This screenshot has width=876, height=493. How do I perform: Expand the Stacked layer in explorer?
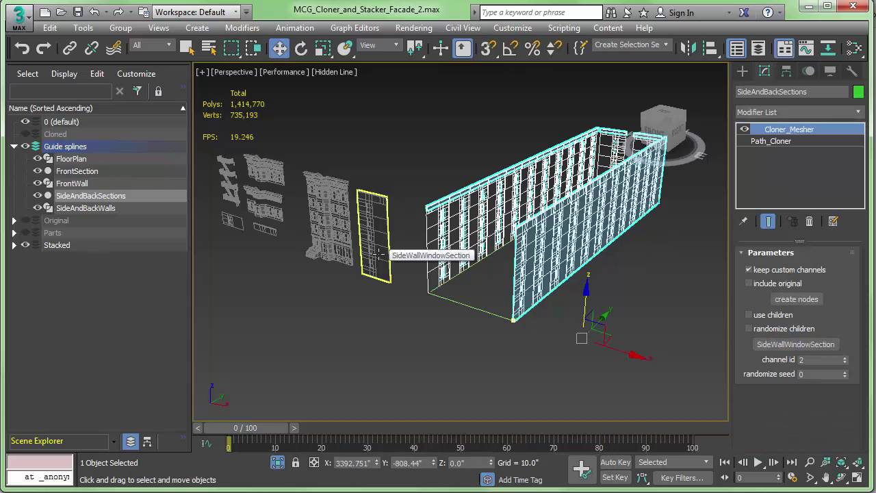pos(14,245)
